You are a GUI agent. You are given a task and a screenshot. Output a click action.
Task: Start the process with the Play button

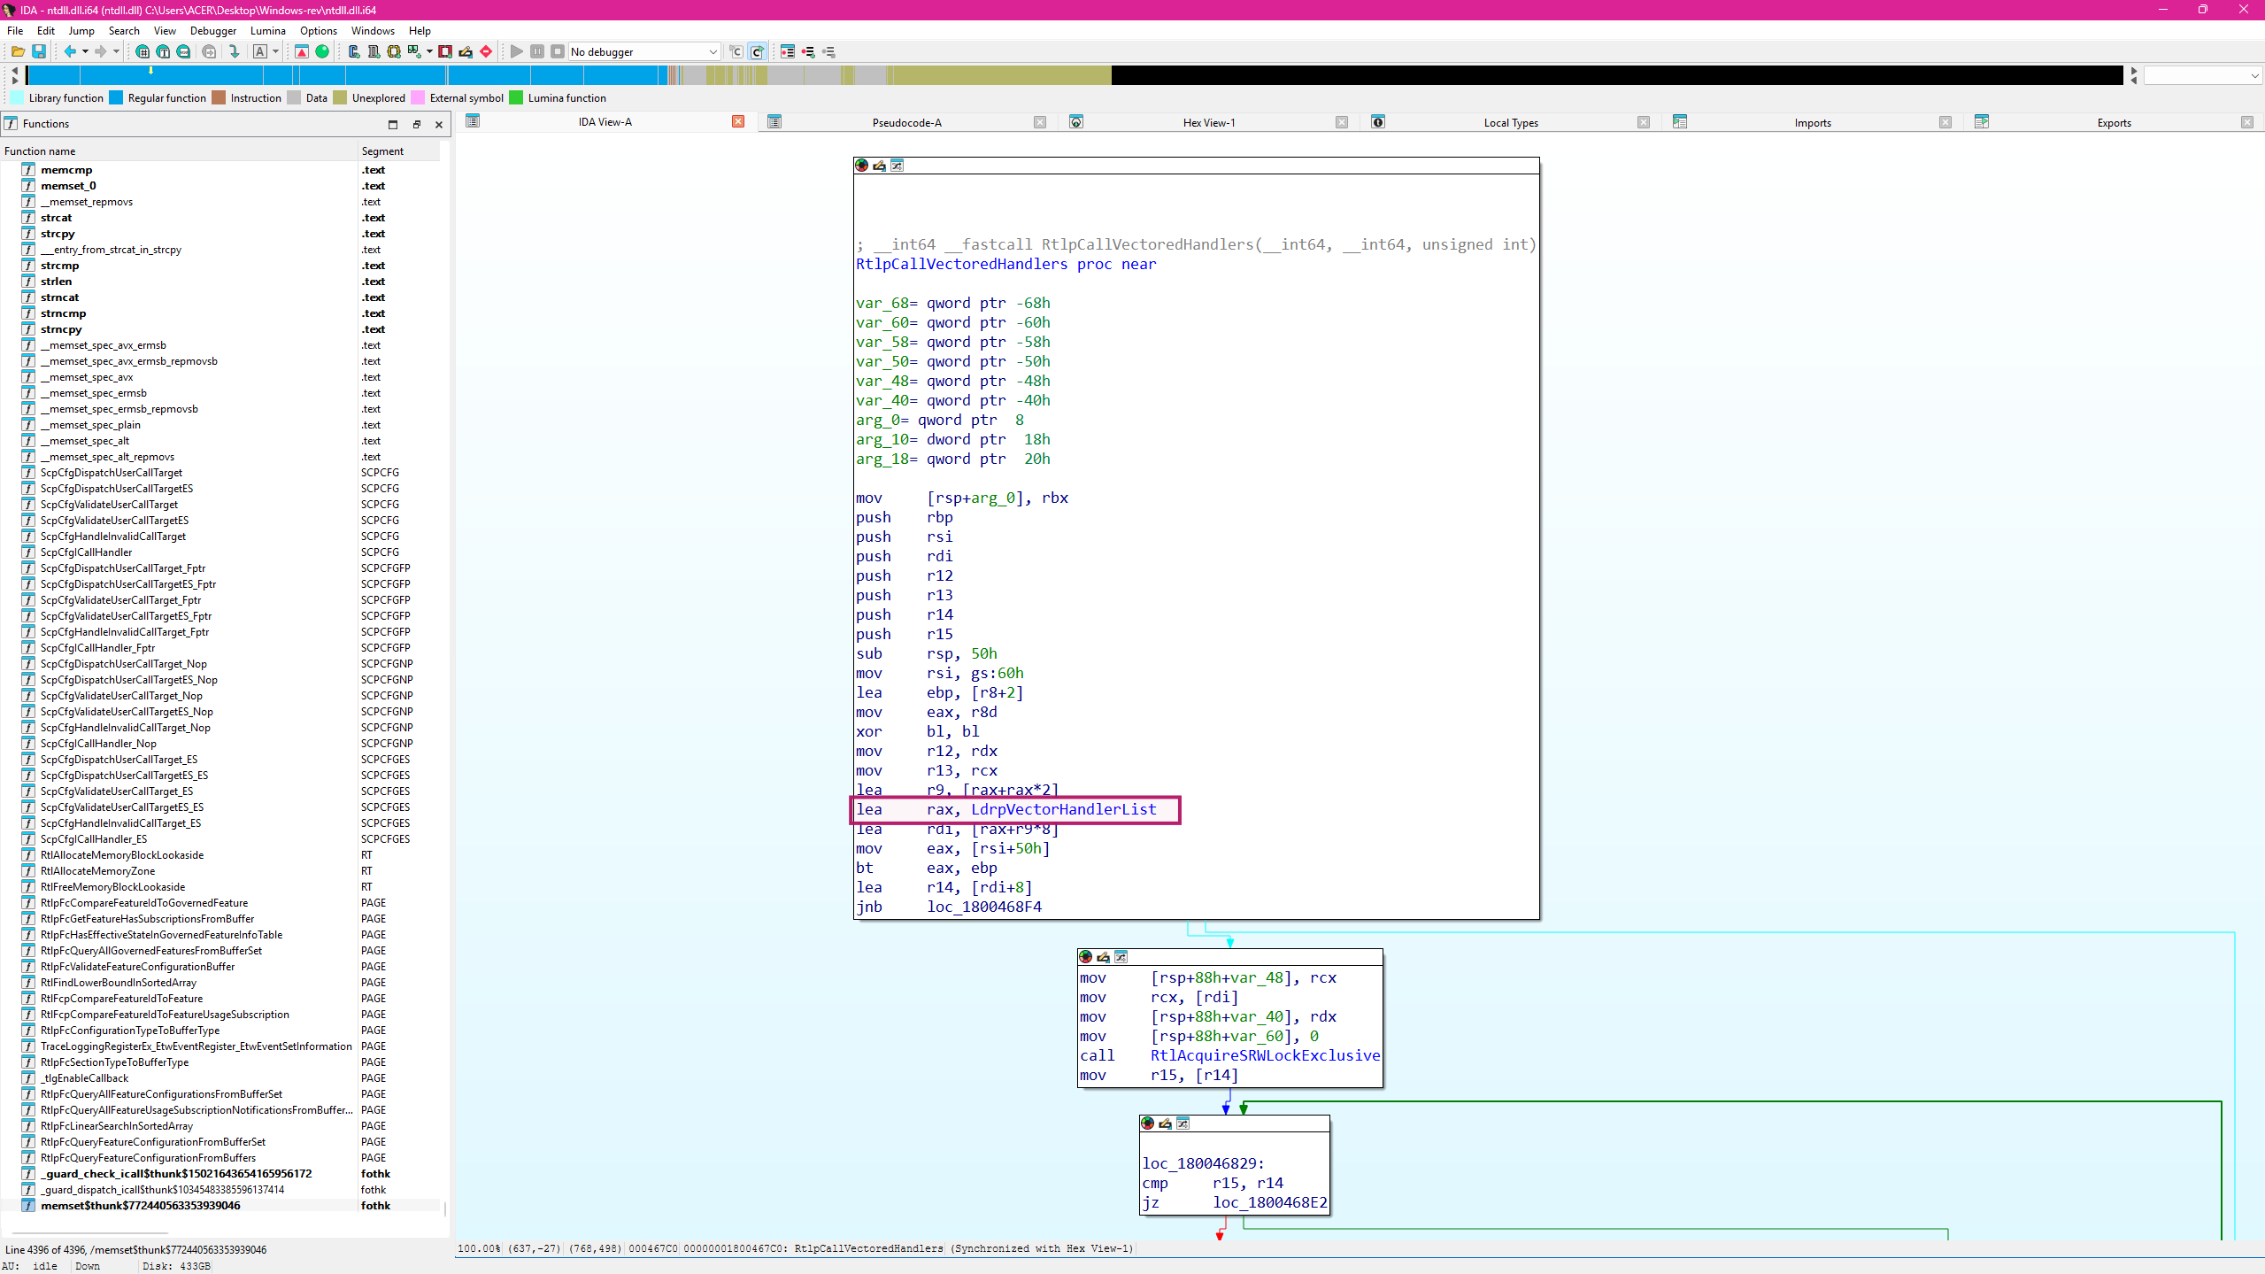517,51
